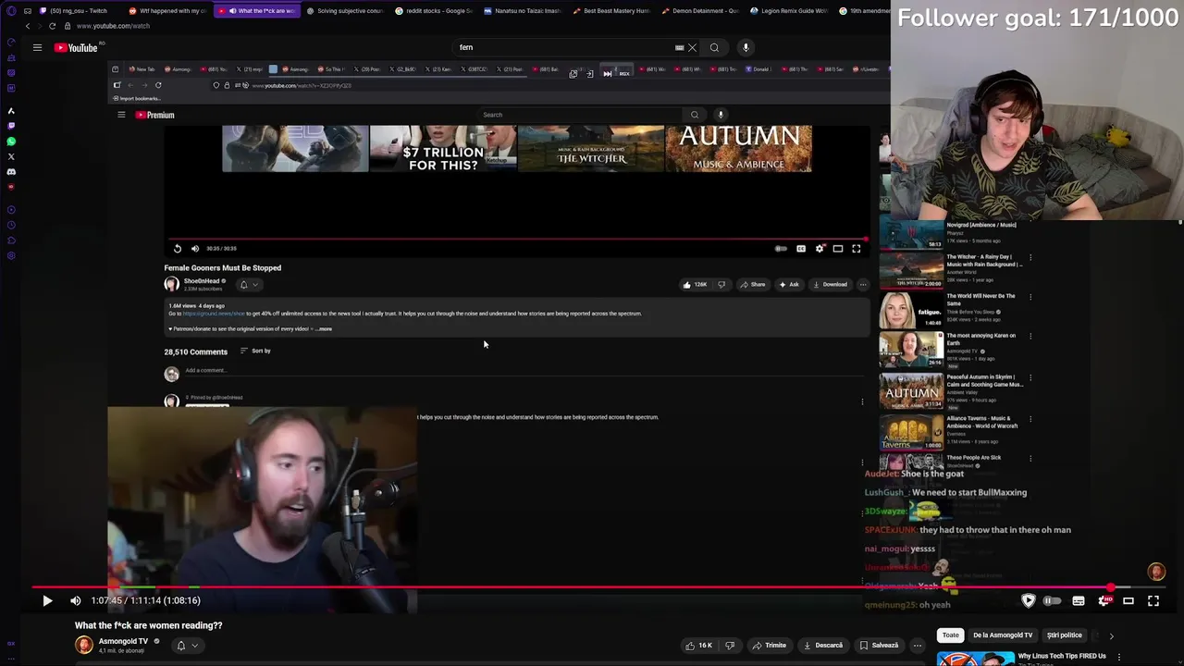Viewport: 1184px width, 666px height.
Task: Go back in browser history
Action: tap(27, 26)
